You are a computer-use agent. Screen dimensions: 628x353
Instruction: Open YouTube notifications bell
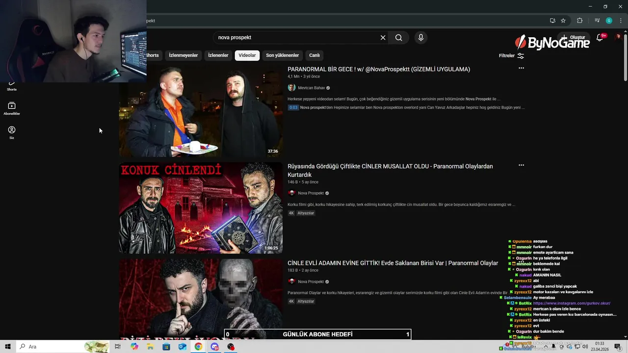[x=600, y=38]
